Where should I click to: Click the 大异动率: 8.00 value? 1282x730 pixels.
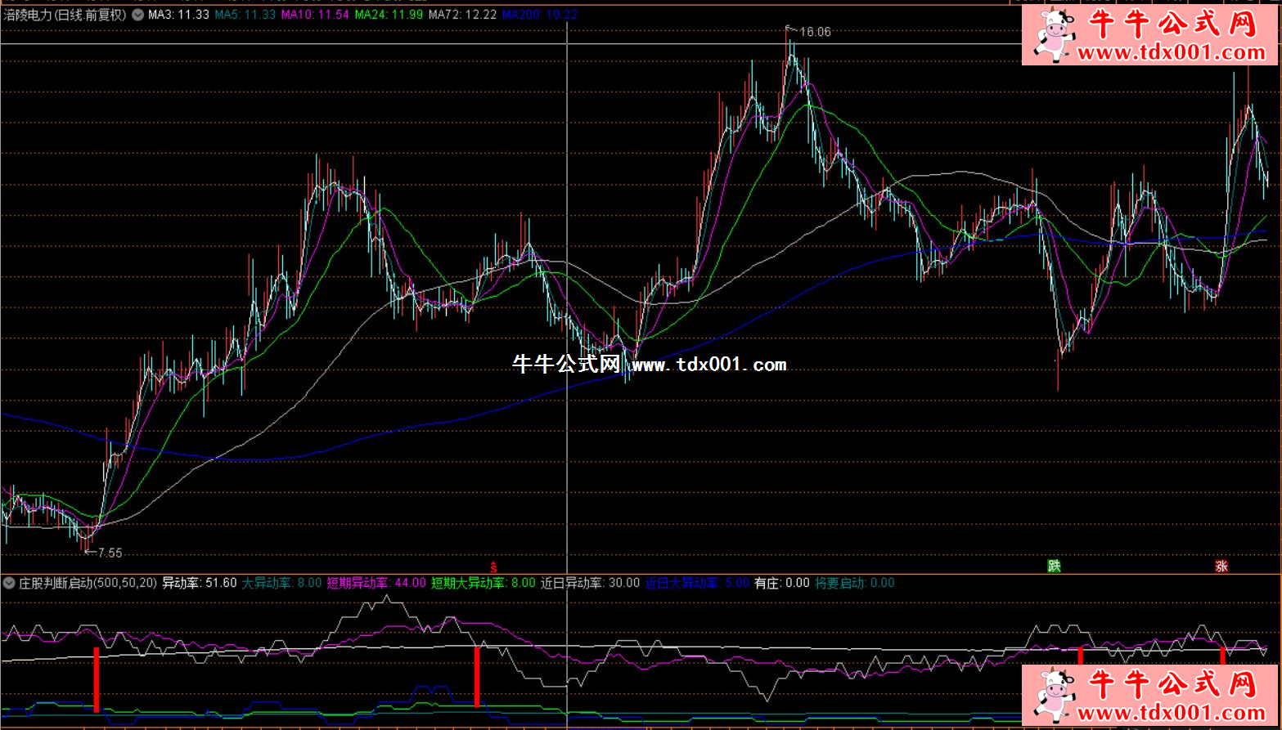[x=282, y=583]
